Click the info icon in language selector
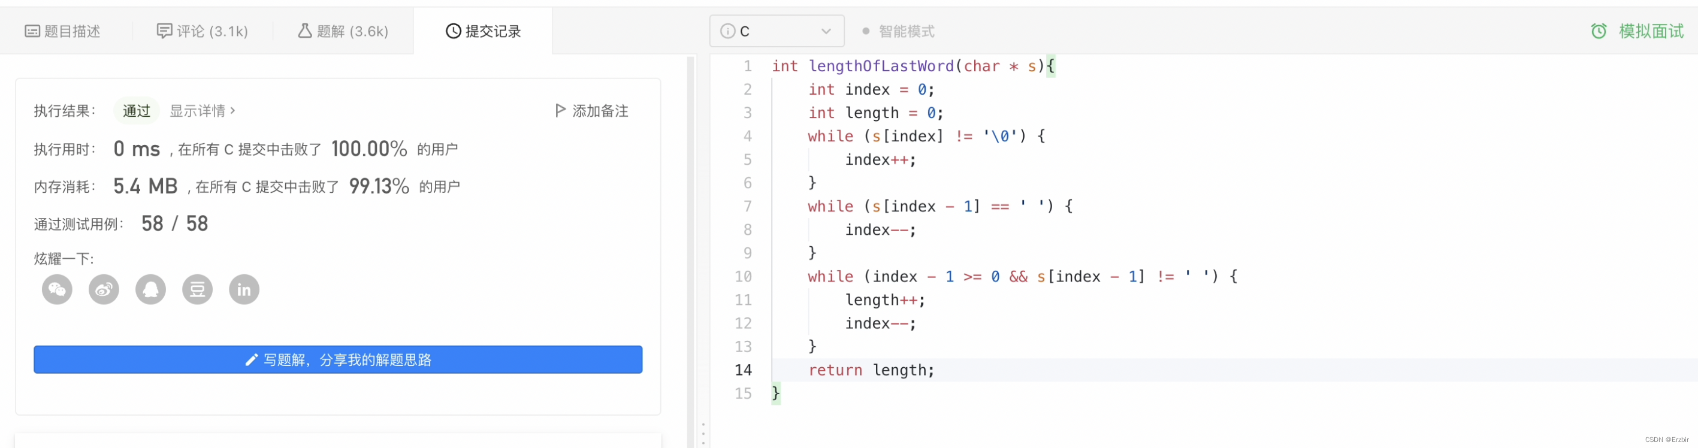The height and width of the screenshot is (448, 1698). pos(727,31)
